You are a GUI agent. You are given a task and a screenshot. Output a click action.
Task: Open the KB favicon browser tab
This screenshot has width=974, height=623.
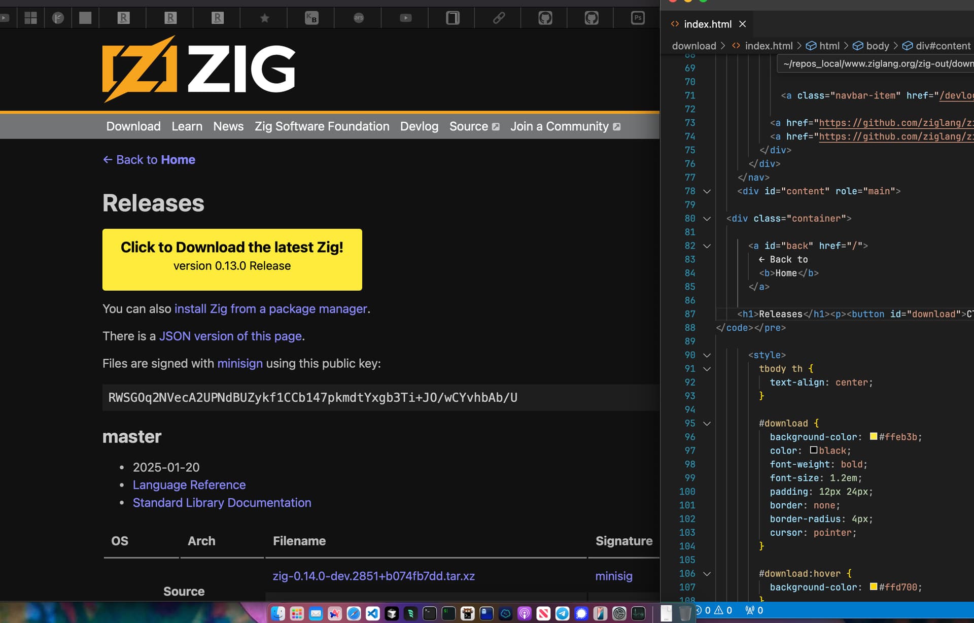coord(311,18)
